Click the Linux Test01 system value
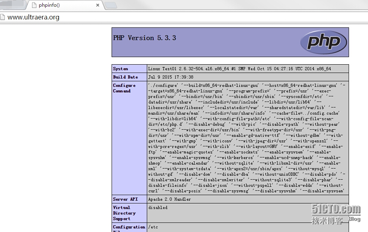368x232 pixels. [x=240, y=69]
